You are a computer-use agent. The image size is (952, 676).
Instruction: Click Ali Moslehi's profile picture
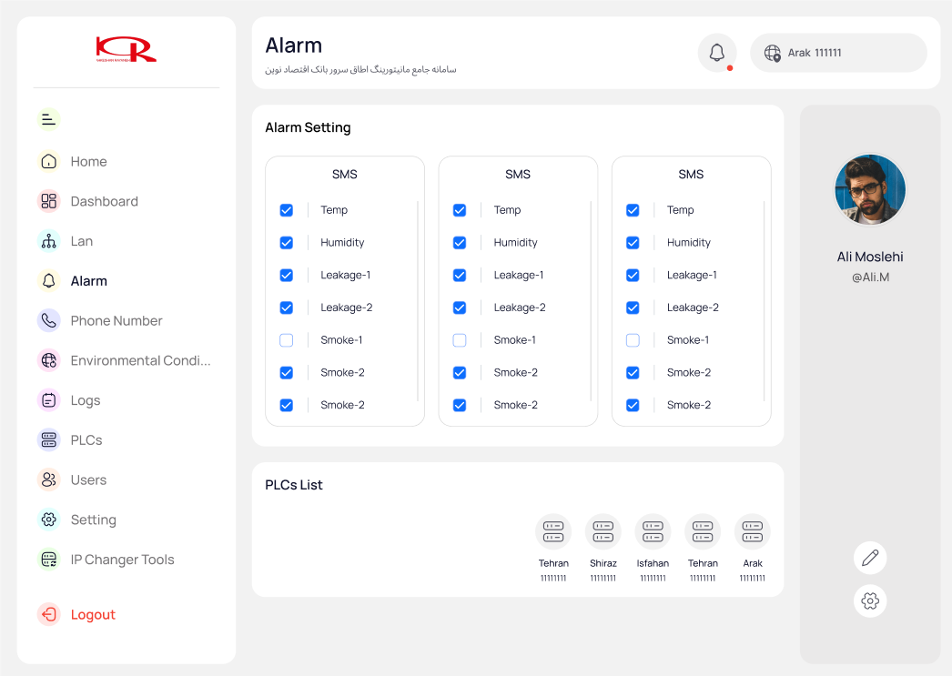tap(870, 189)
